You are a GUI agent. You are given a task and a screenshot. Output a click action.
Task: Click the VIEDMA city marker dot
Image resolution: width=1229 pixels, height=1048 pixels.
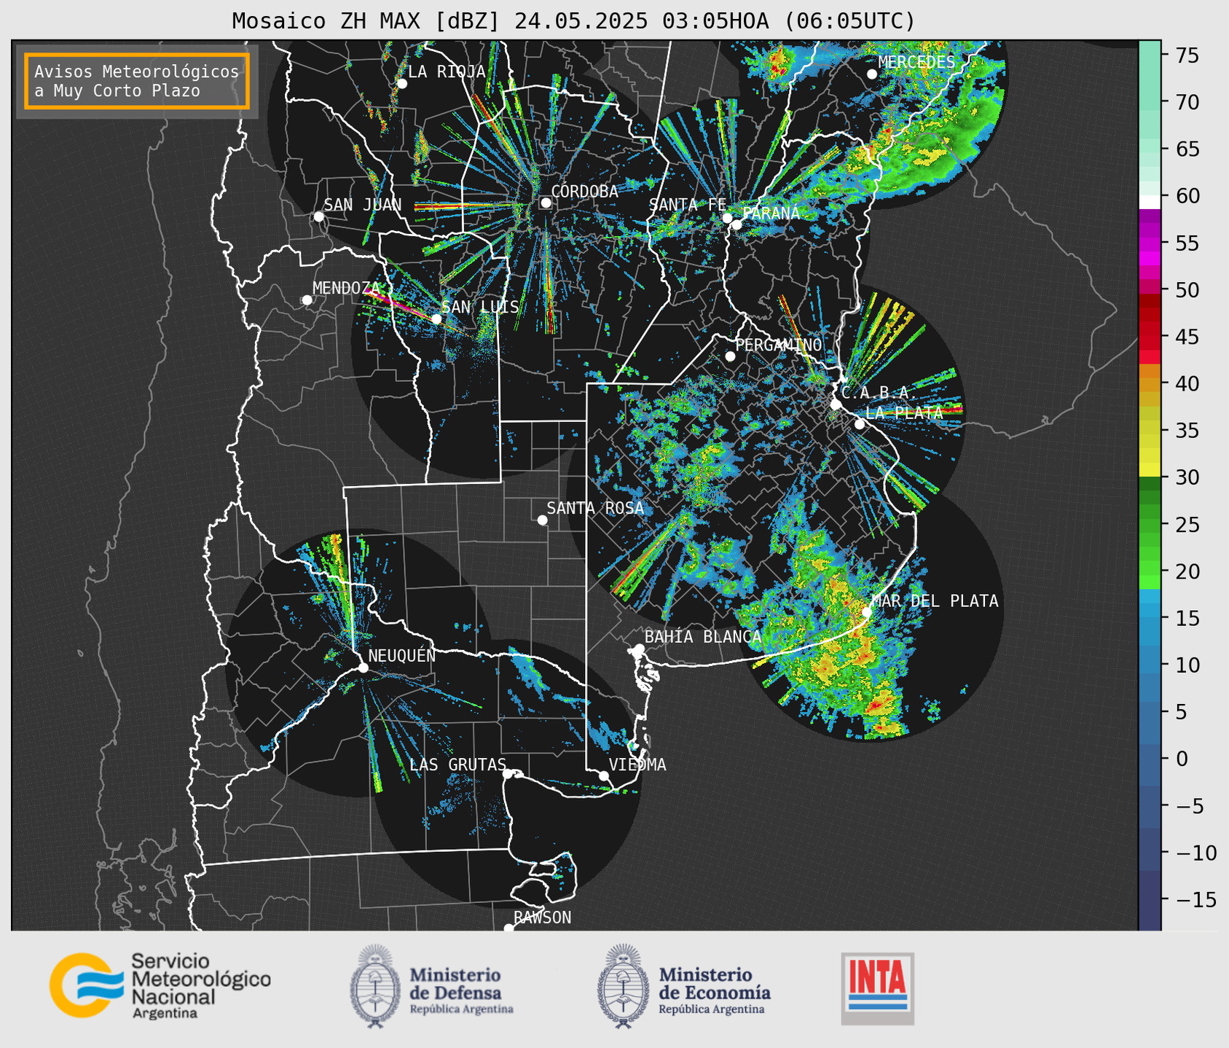point(603,775)
